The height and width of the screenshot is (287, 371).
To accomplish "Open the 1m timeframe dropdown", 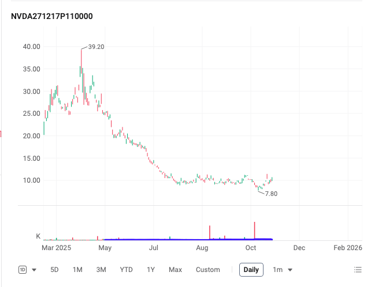I will pos(282,270).
